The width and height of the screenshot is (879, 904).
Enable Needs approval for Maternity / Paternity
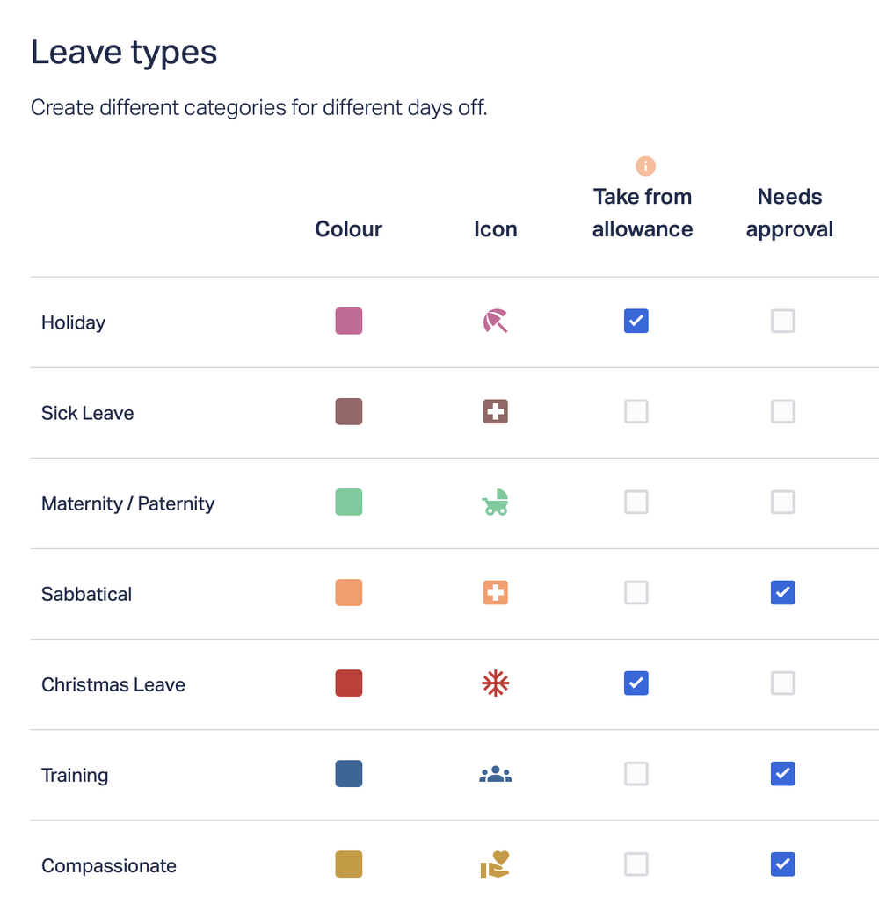[782, 503]
